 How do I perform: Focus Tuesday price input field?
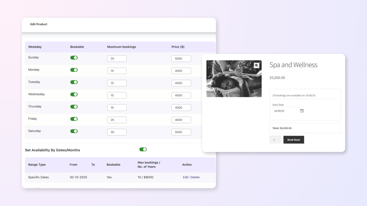pyautogui.click(x=181, y=83)
